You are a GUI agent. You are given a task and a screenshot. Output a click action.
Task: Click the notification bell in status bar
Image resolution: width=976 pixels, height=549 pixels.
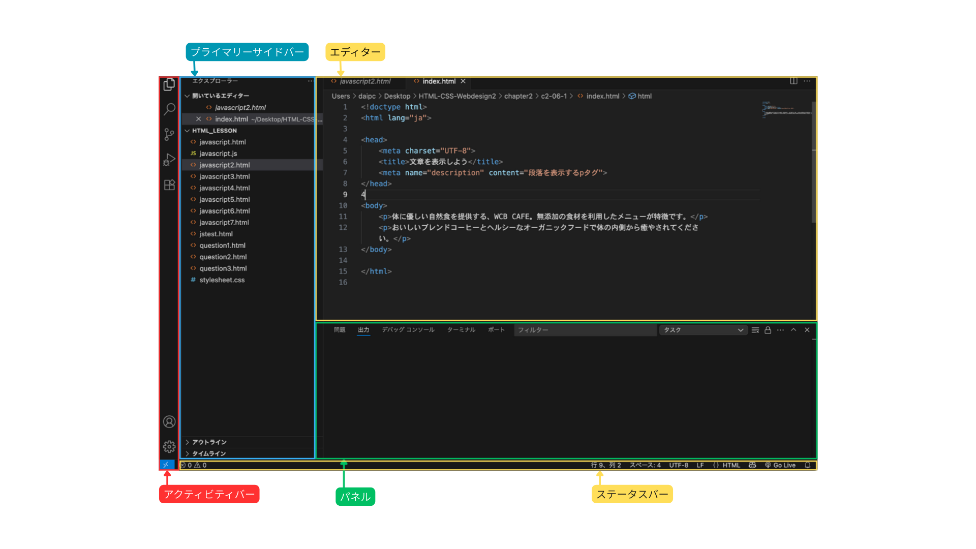[807, 465]
